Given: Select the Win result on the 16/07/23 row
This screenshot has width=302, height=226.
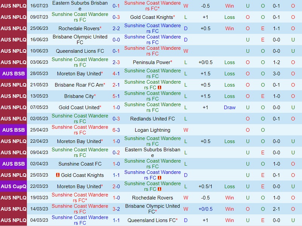Looking at the screenshot, I should tap(230, 6).
